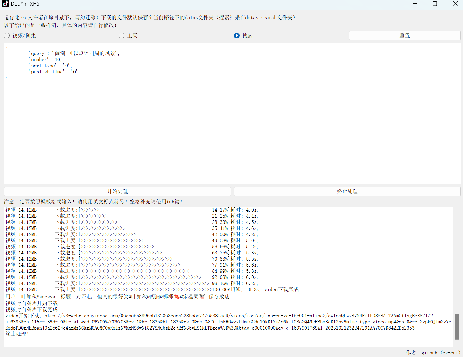Image resolution: width=463 pixels, height=357 pixels.
Task: Select the 主页 radio option
Action: pyautogui.click(x=122, y=36)
